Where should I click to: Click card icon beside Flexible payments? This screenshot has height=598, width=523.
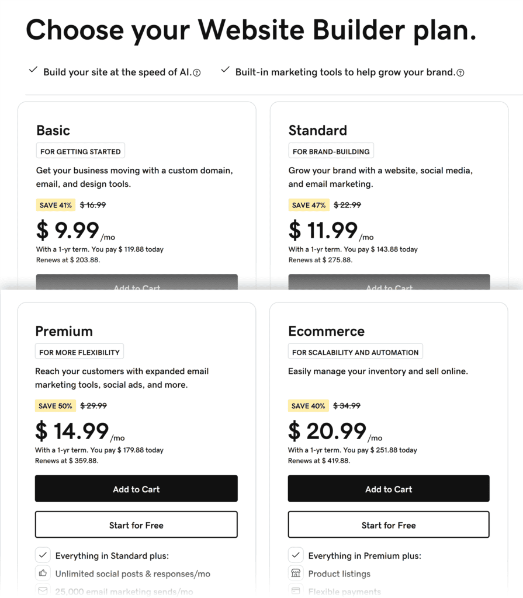click(x=296, y=591)
